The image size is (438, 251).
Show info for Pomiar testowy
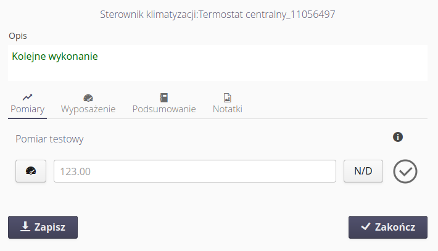click(x=398, y=136)
